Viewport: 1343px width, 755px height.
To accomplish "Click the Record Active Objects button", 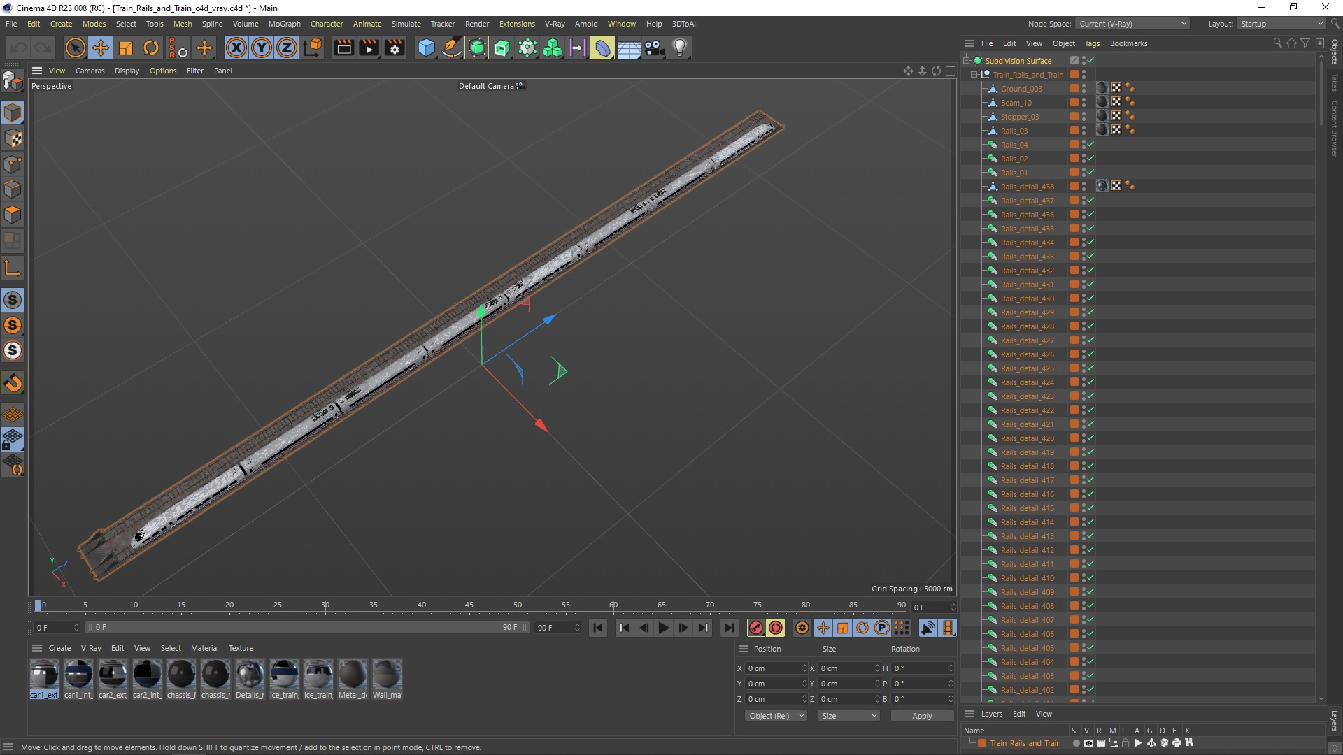I will pos(756,628).
